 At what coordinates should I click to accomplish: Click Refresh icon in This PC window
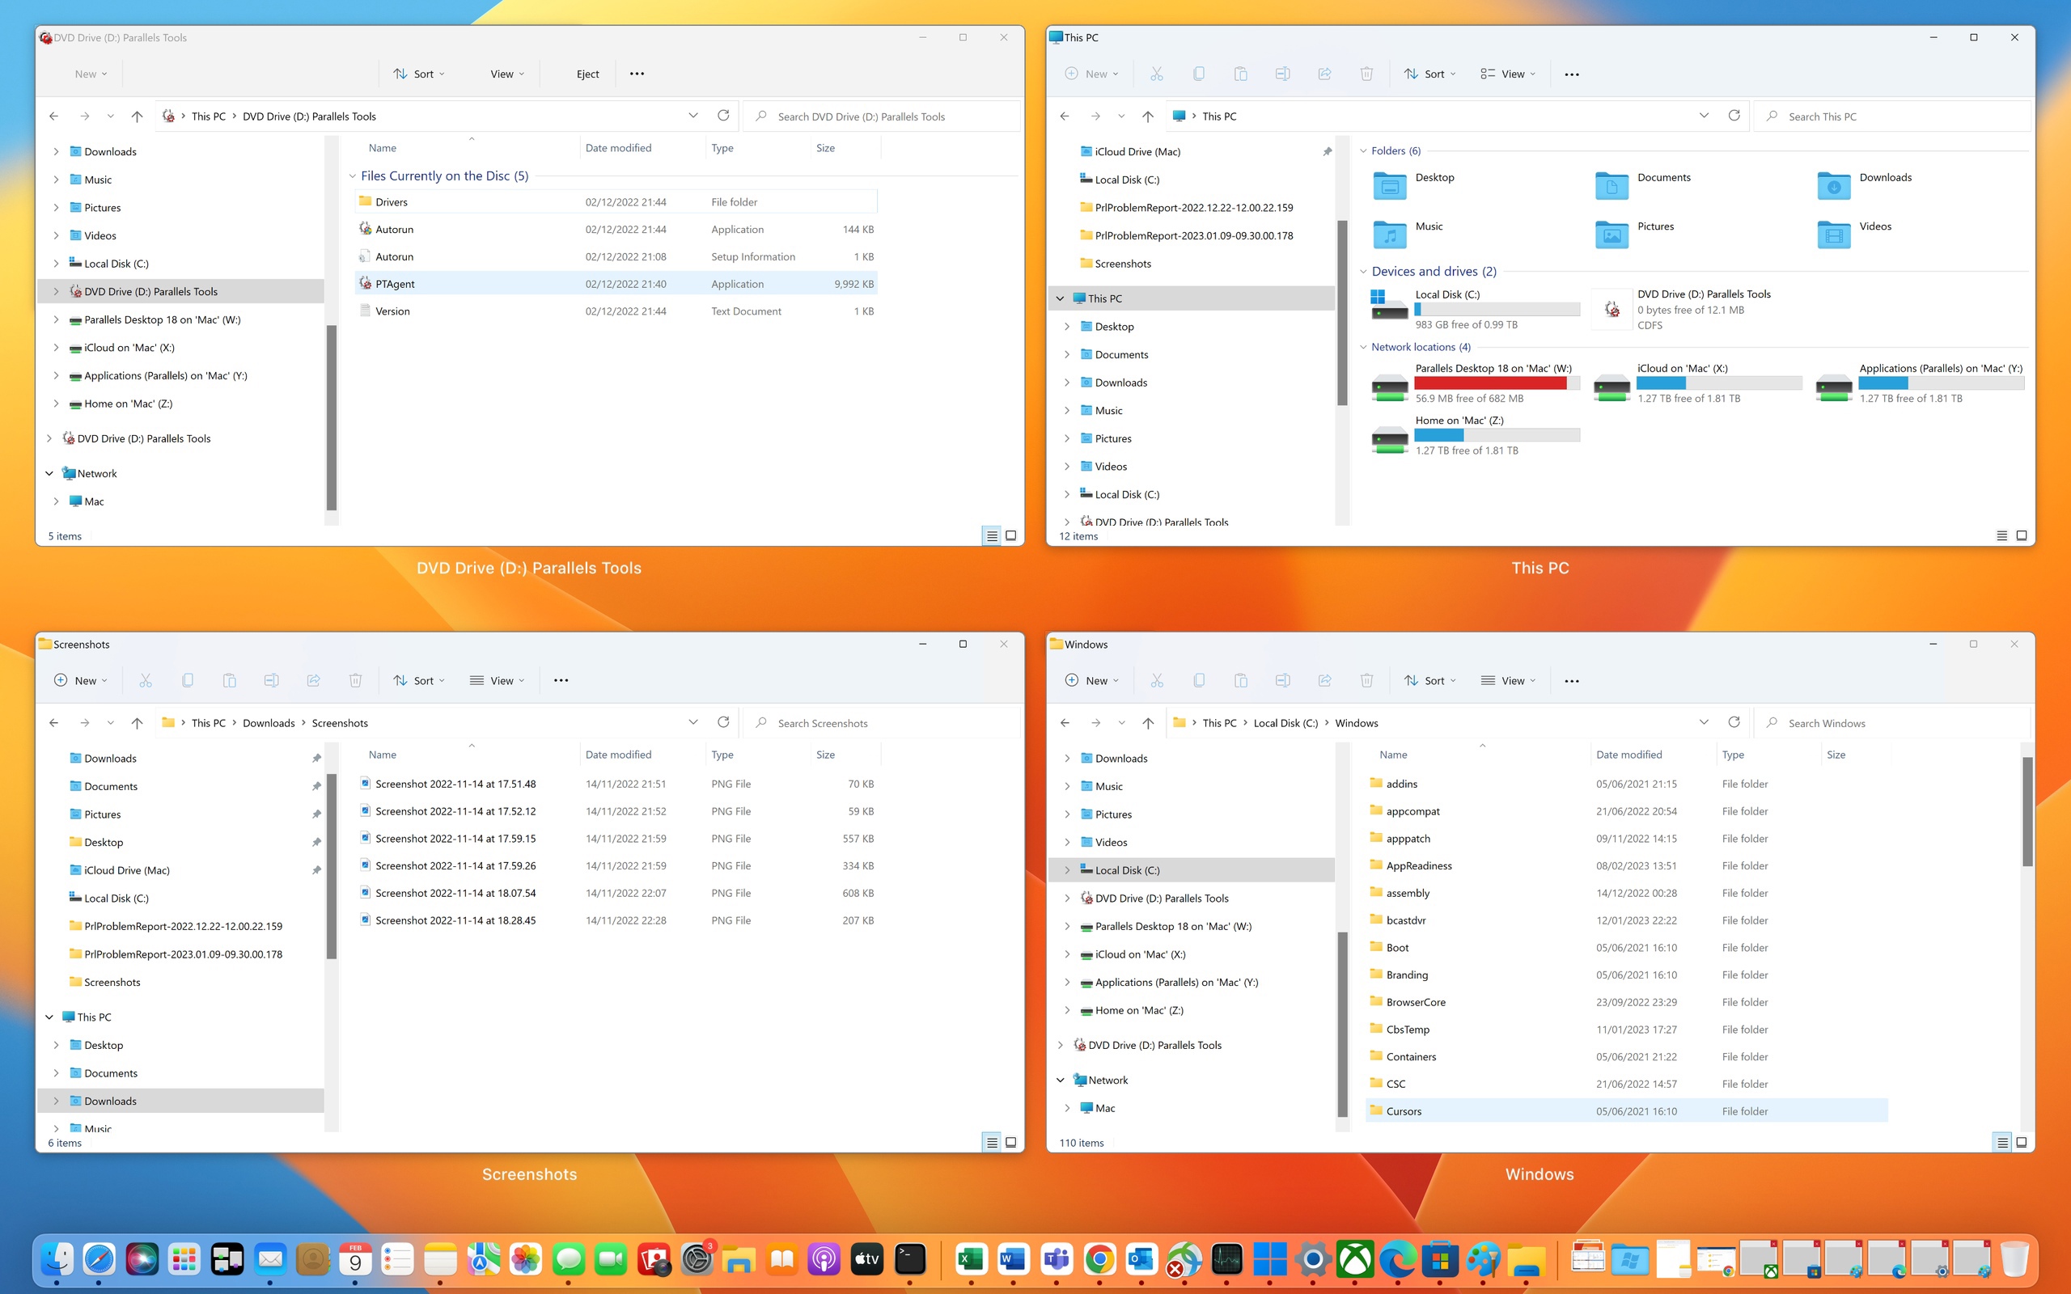(x=1734, y=116)
